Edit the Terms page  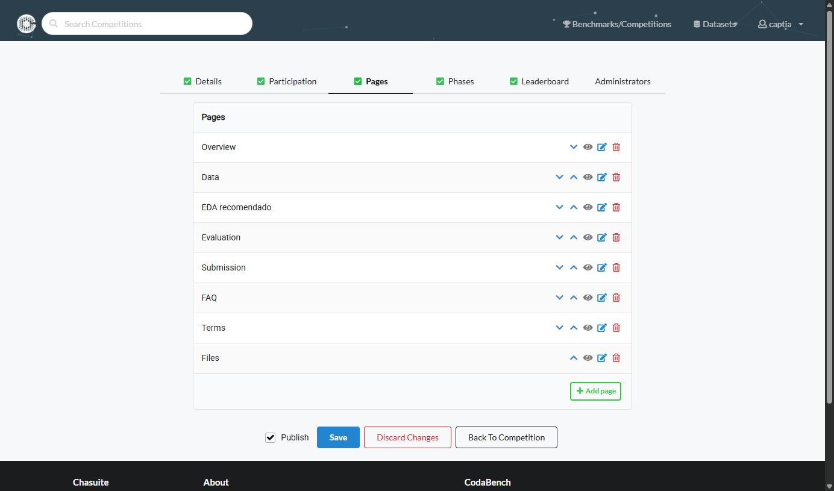click(x=601, y=328)
